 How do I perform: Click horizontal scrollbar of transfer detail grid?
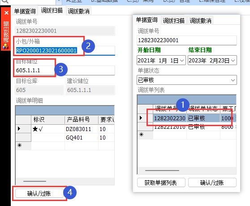(65, 181)
